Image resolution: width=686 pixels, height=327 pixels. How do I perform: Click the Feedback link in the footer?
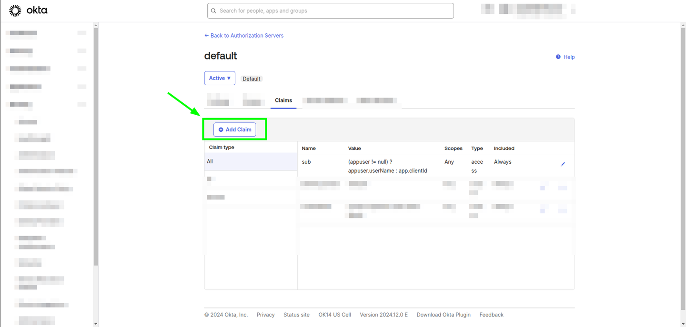point(491,315)
